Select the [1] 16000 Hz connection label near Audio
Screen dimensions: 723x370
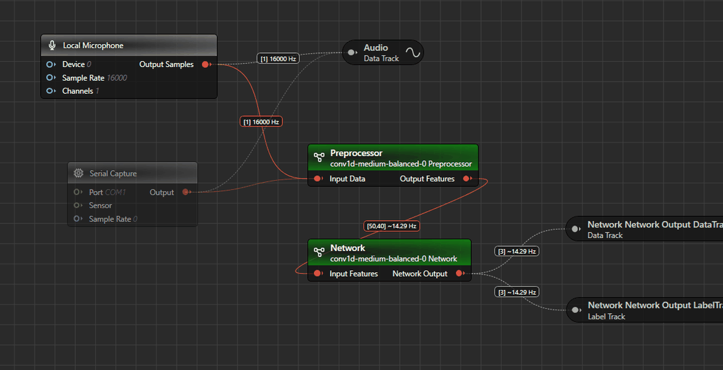point(277,58)
